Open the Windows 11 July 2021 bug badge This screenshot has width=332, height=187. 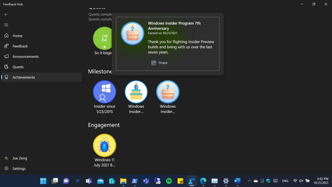tap(104, 145)
